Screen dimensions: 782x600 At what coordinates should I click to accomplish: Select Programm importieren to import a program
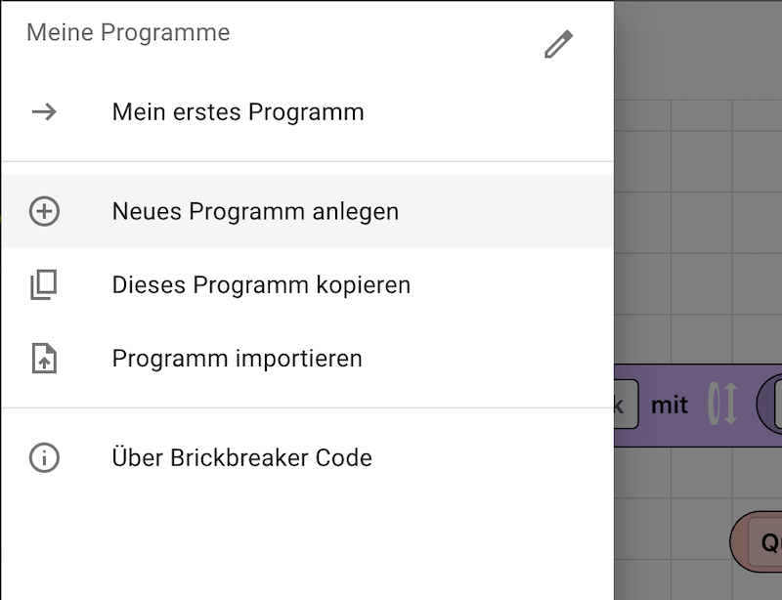[237, 359]
